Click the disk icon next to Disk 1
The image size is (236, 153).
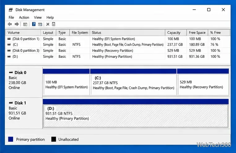coord(11,103)
